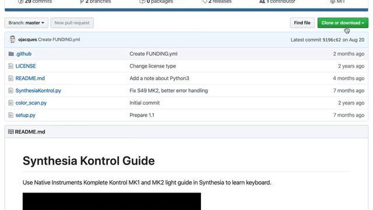This screenshot has width=373, height=210.
Task: Open the Branch: master dropdown
Action: pyautogui.click(x=26, y=23)
